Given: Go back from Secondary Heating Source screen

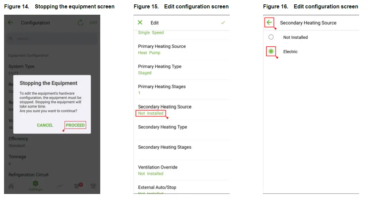Looking at the screenshot, I should tap(269, 22).
